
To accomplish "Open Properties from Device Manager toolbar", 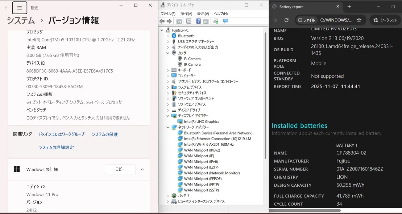I will pyautogui.click(x=189, y=21).
